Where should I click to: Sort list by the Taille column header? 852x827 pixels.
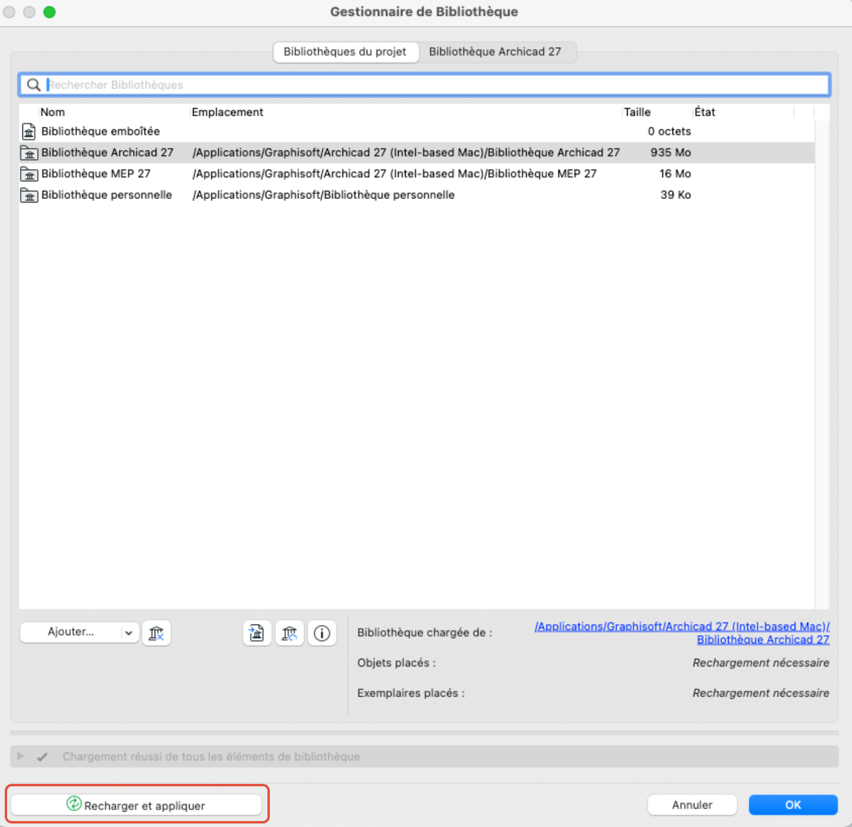point(638,112)
